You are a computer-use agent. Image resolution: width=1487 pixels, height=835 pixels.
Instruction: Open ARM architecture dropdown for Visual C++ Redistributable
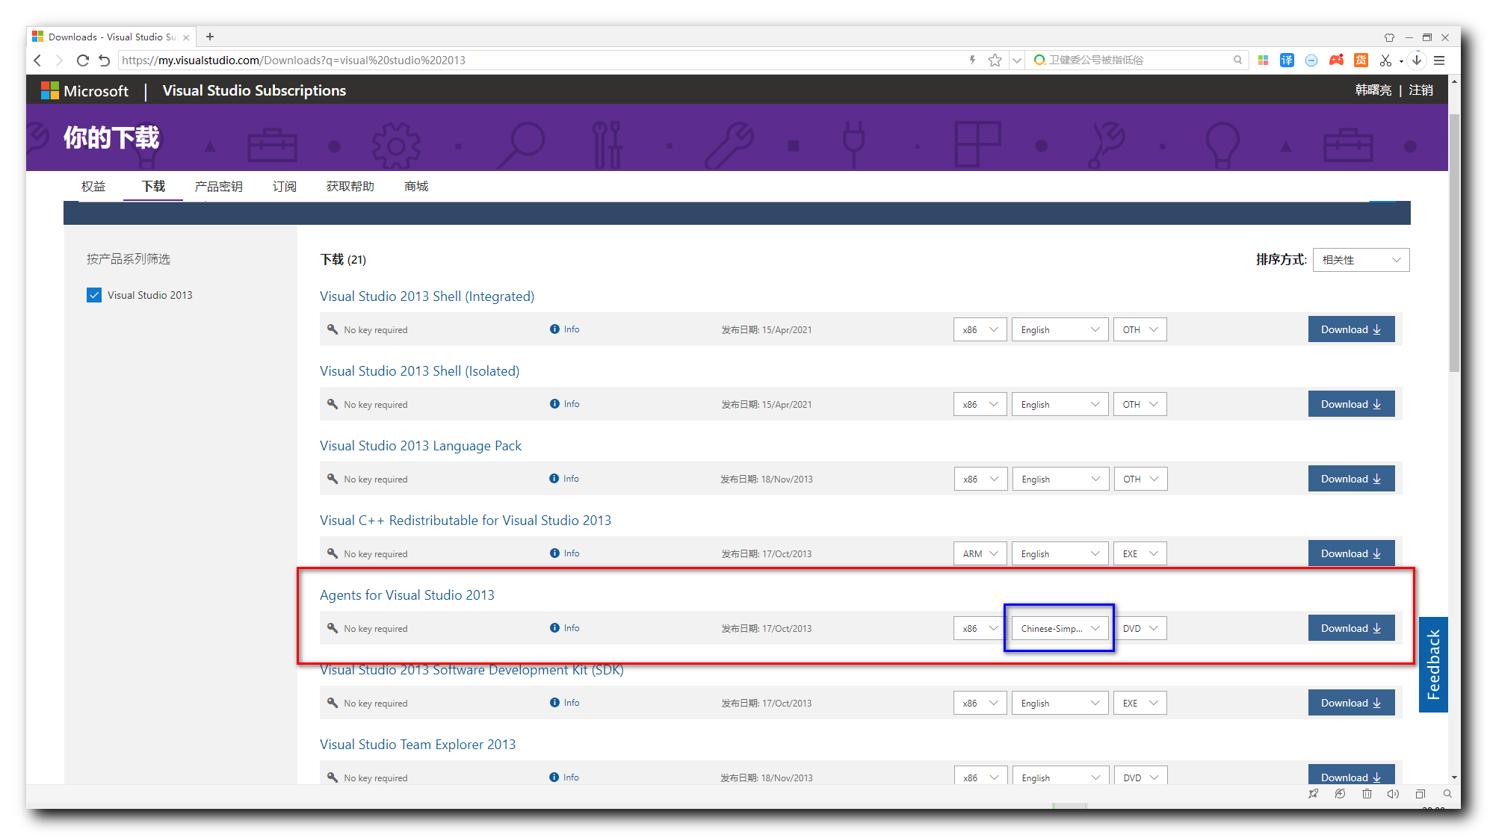coord(980,553)
